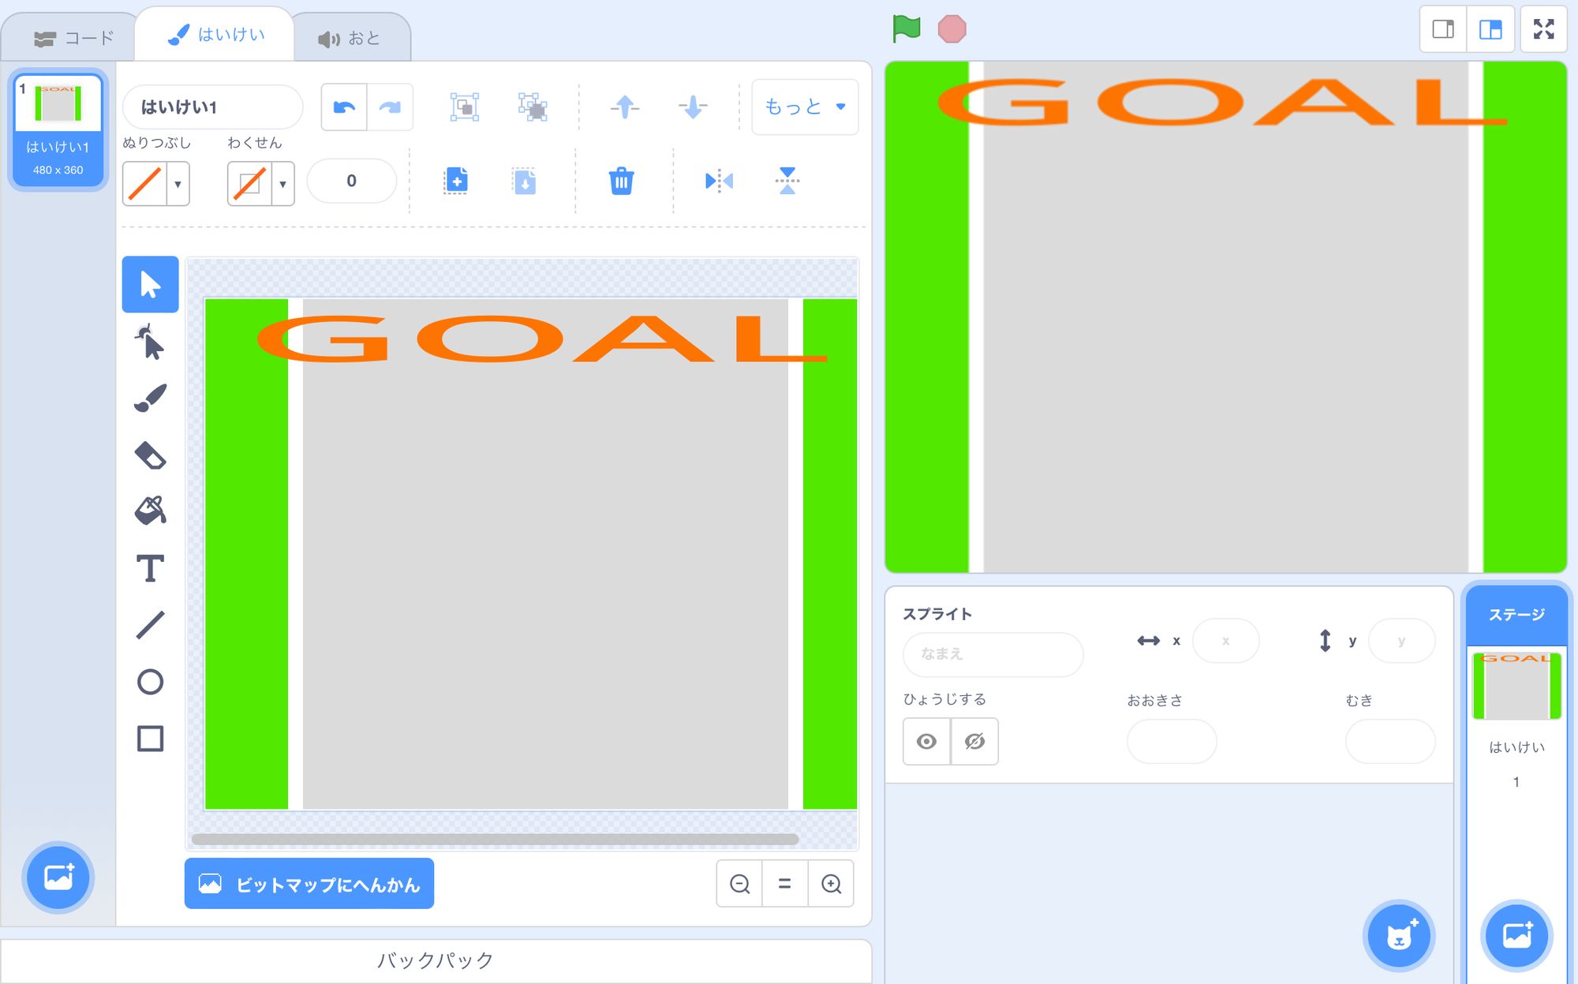Toggle visibility hide eye icon
The image size is (1578, 984).
pyautogui.click(x=973, y=740)
